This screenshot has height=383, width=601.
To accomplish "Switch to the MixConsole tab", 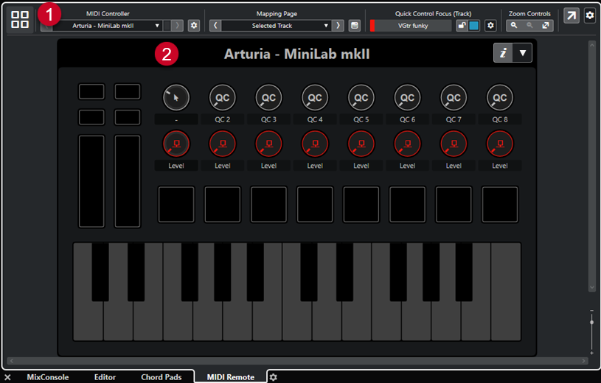I will (47, 377).
